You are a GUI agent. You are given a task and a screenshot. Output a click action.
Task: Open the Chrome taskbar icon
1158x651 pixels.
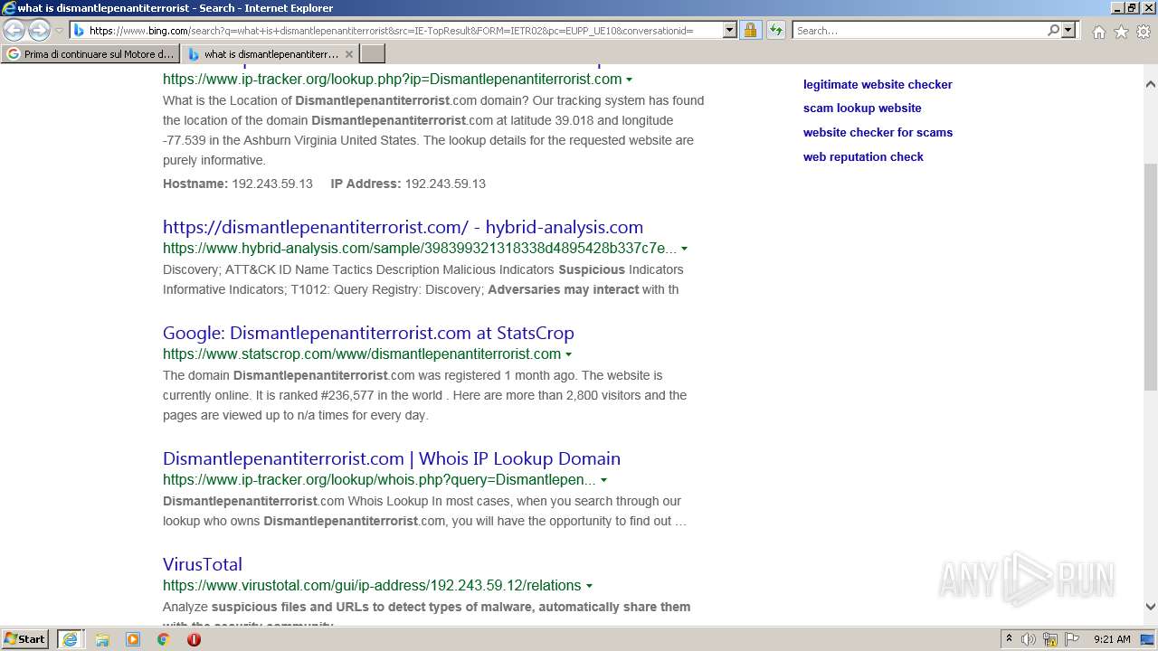(164, 639)
